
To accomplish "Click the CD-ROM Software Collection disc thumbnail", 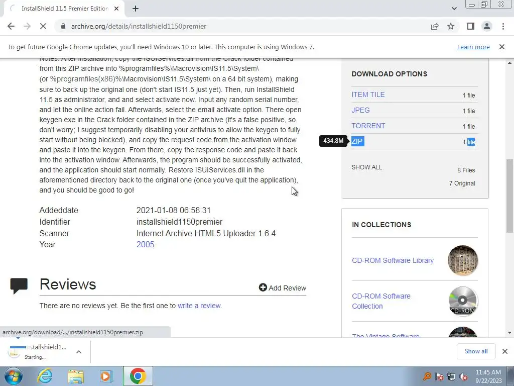I will click(x=463, y=301).
